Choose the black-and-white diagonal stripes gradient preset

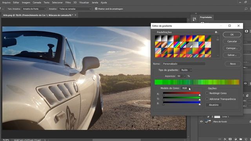tap(189, 45)
